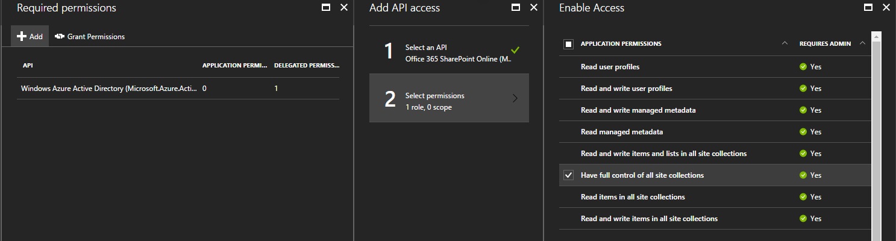Click the application permissions value 0 for Azure AD
896x241 pixels.
click(205, 89)
